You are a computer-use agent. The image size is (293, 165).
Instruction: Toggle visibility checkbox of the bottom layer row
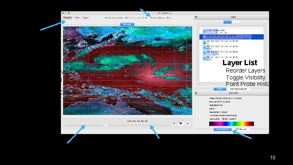(204, 59)
